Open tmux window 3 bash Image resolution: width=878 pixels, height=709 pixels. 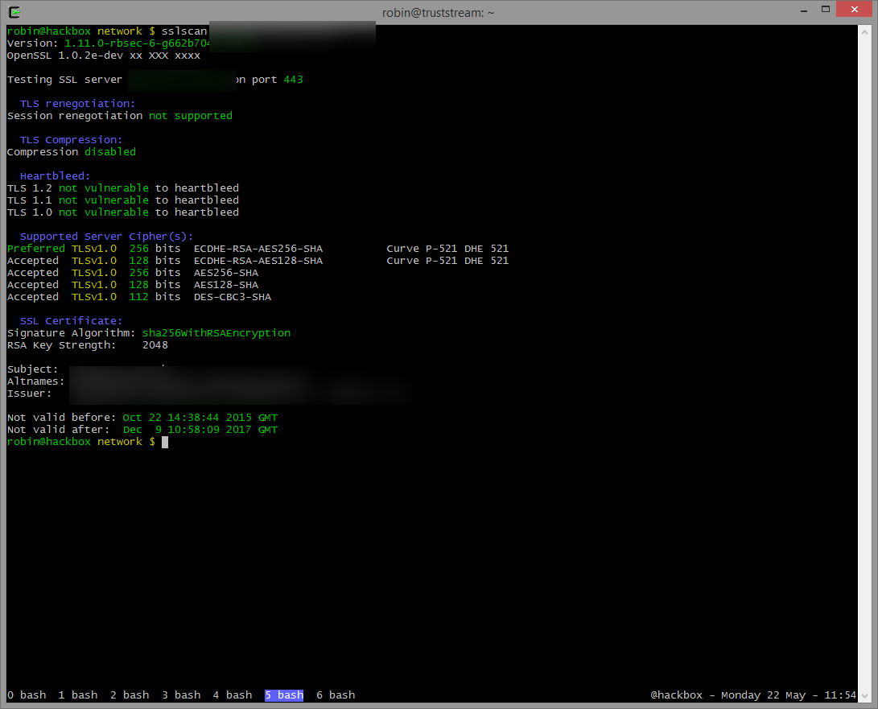pos(181,695)
